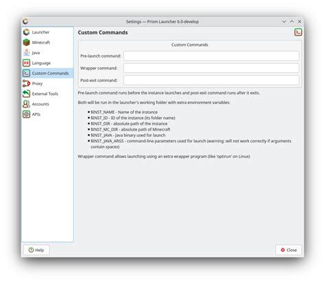The width and height of the screenshot is (325, 282).
Task: Click into the Post-exit command field
Action: (211, 80)
